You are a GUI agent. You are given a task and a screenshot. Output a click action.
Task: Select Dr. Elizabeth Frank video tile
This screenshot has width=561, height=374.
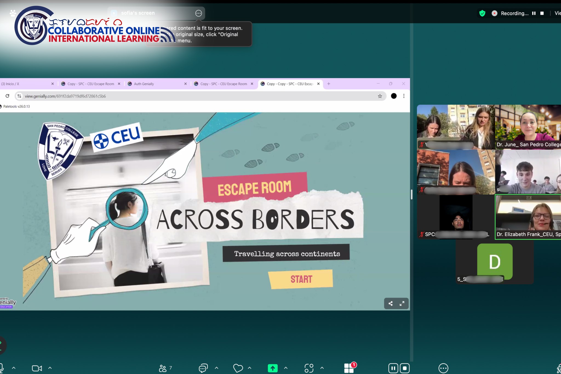pyautogui.click(x=528, y=217)
